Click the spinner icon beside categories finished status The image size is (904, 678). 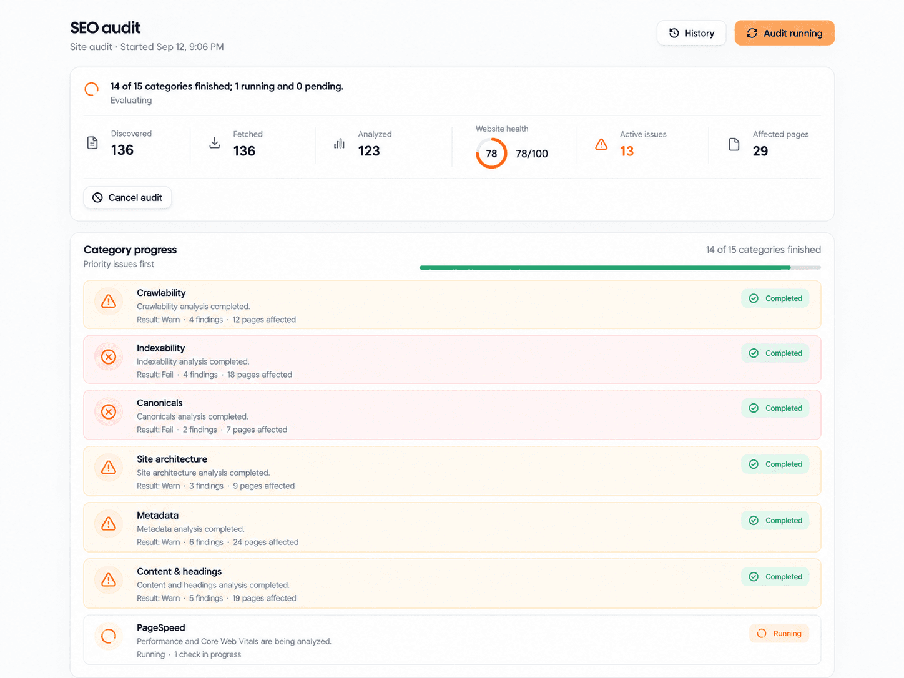(x=92, y=89)
